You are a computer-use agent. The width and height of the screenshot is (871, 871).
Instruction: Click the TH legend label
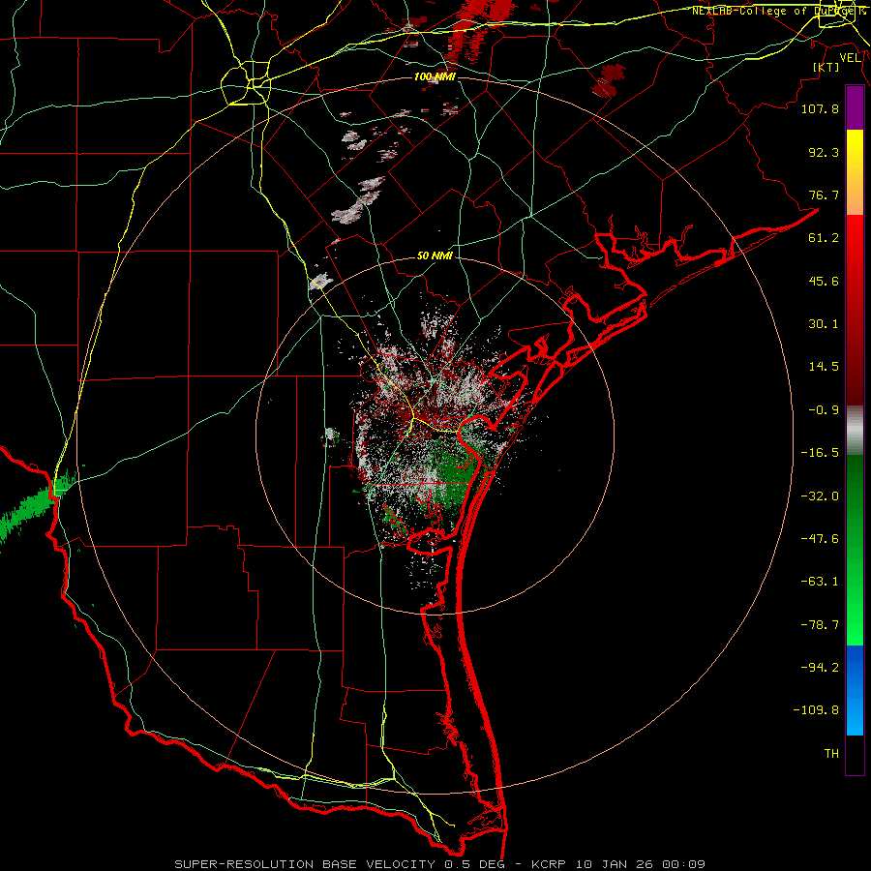click(x=831, y=754)
